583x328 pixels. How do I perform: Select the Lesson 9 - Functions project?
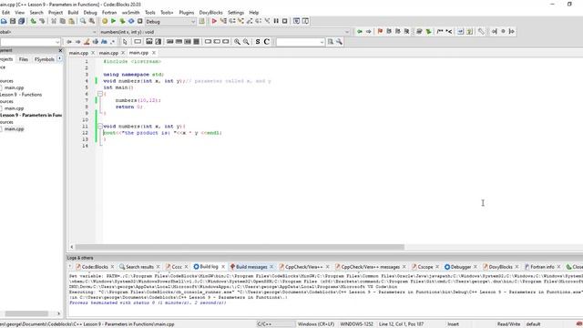point(21,95)
